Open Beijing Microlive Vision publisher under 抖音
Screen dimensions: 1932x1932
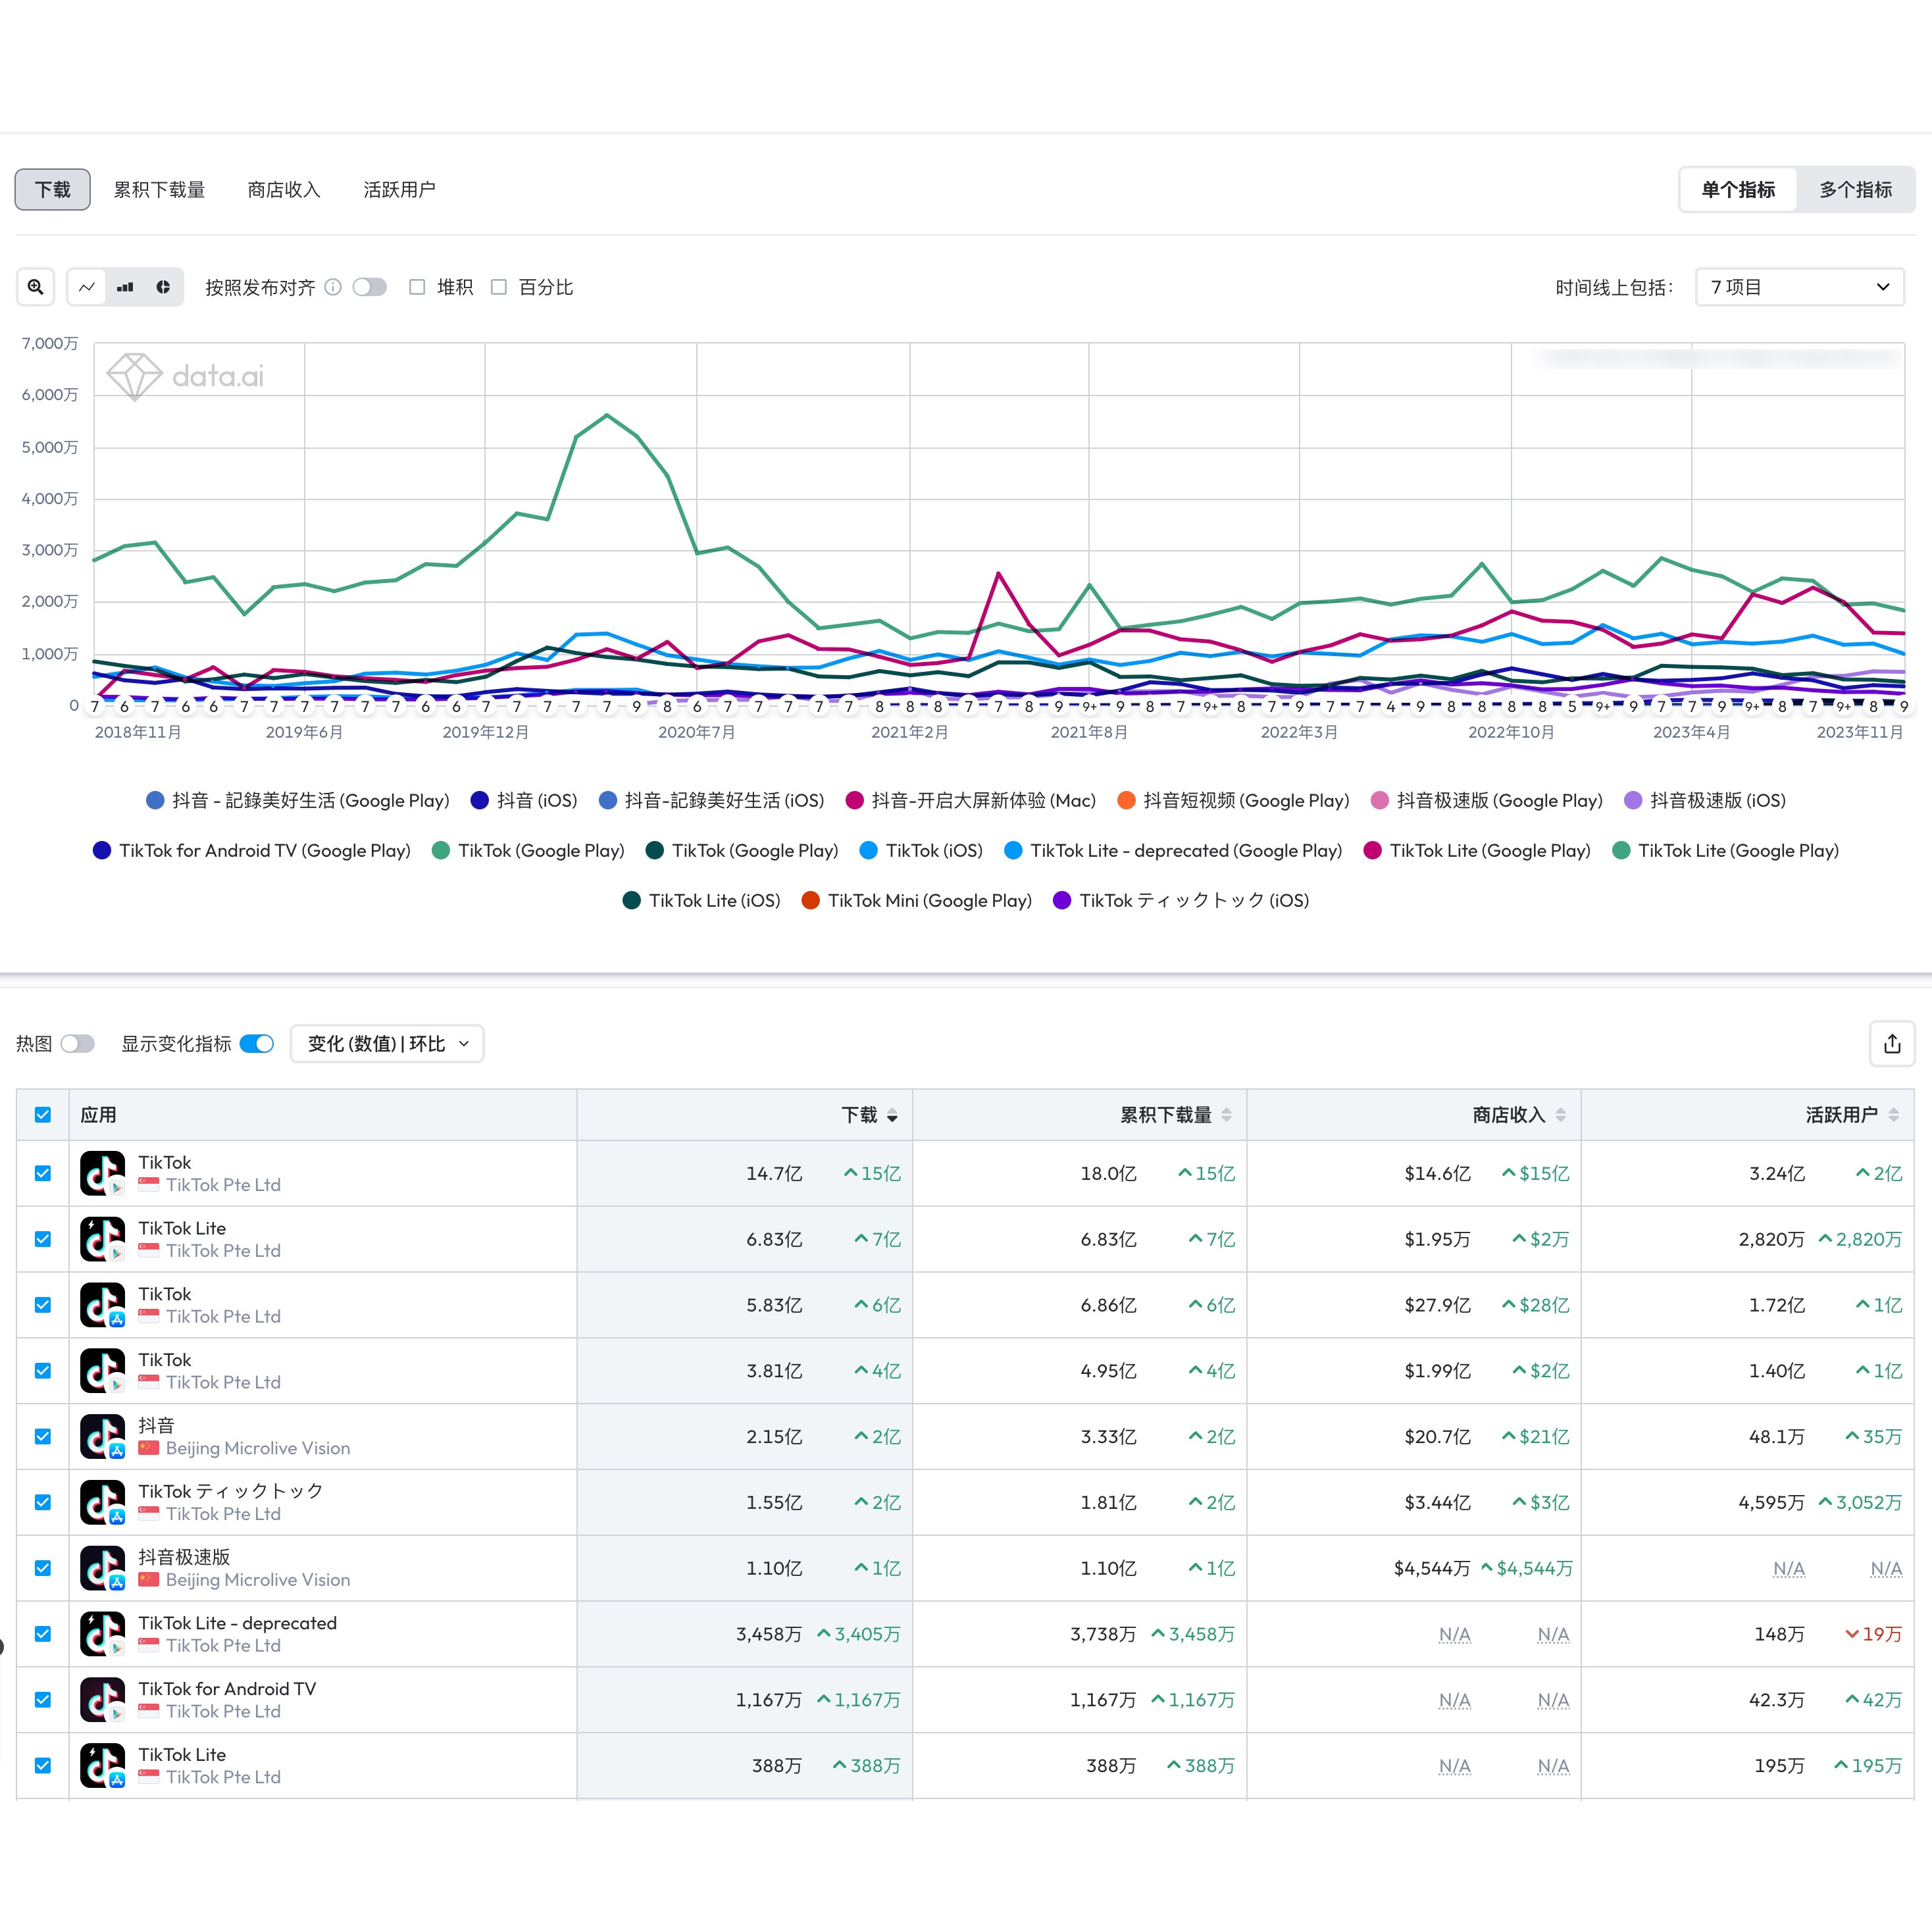click(258, 1448)
